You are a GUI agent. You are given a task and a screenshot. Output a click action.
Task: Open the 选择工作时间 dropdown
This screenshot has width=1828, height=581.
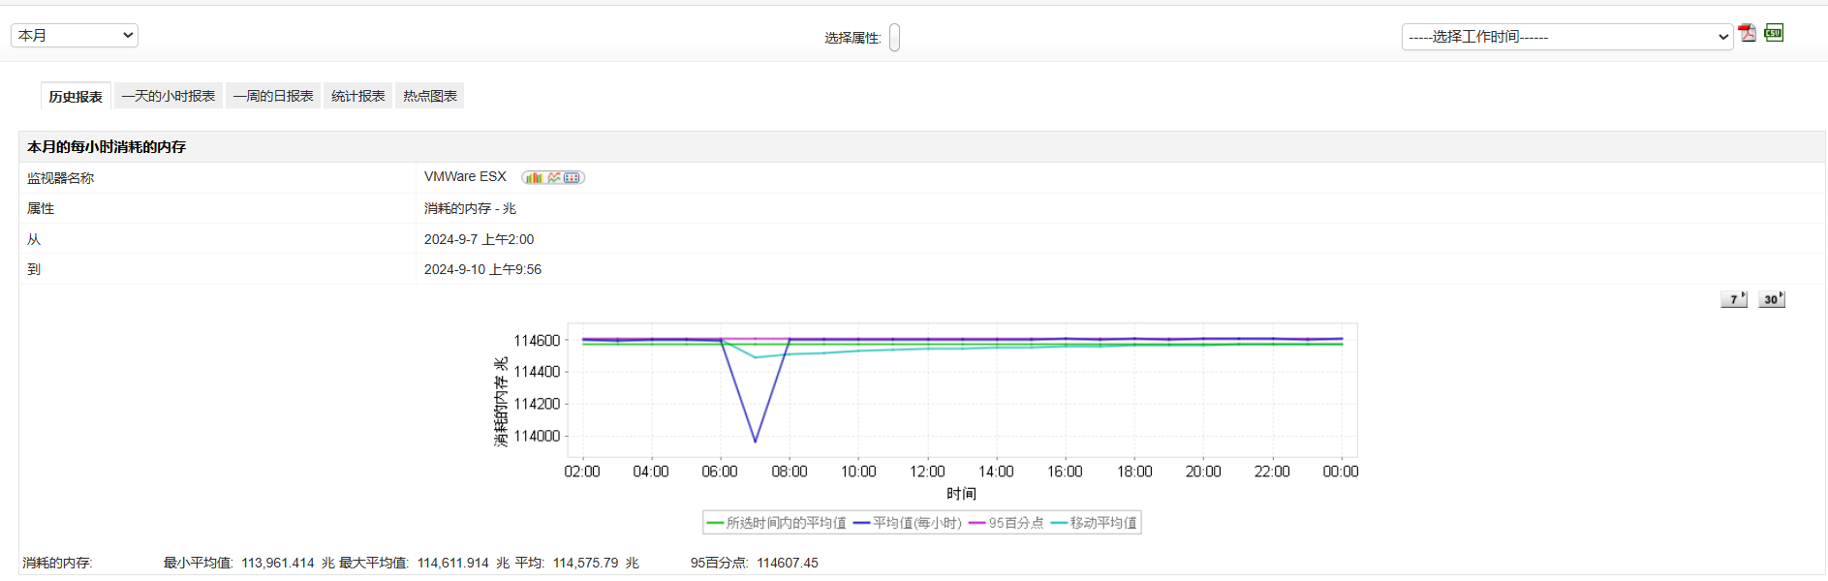click(x=1566, y=37)
